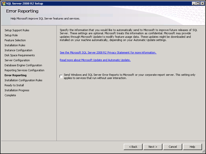Open Help for this setup page
The image size is (206, 154).
(192, 147)
